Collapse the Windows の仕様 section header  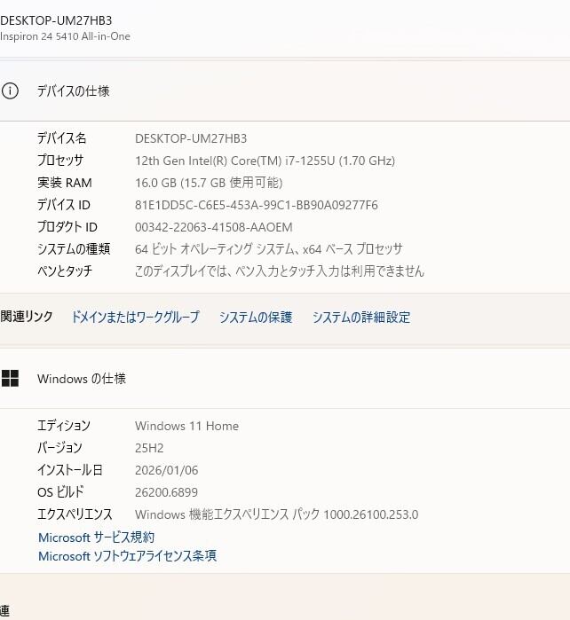[284, 379]
